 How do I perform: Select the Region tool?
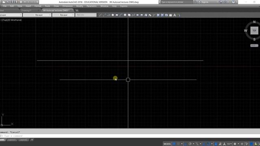coord(166,15)
